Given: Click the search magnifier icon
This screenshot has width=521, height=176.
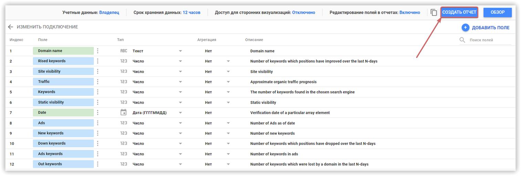Looking at the screenshot, I should 462,40.
